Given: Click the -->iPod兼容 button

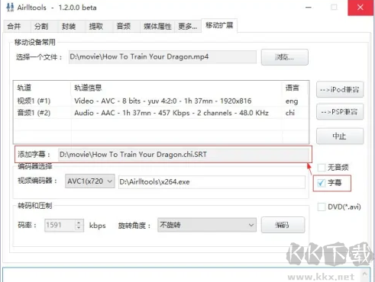Looking at the screenshot, I should (340, 89).
